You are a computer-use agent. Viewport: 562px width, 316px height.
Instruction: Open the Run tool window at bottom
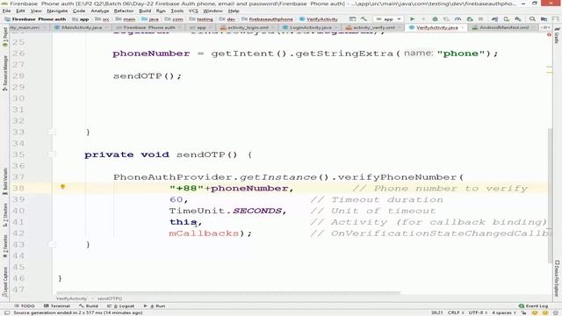(x=155, y=306)
